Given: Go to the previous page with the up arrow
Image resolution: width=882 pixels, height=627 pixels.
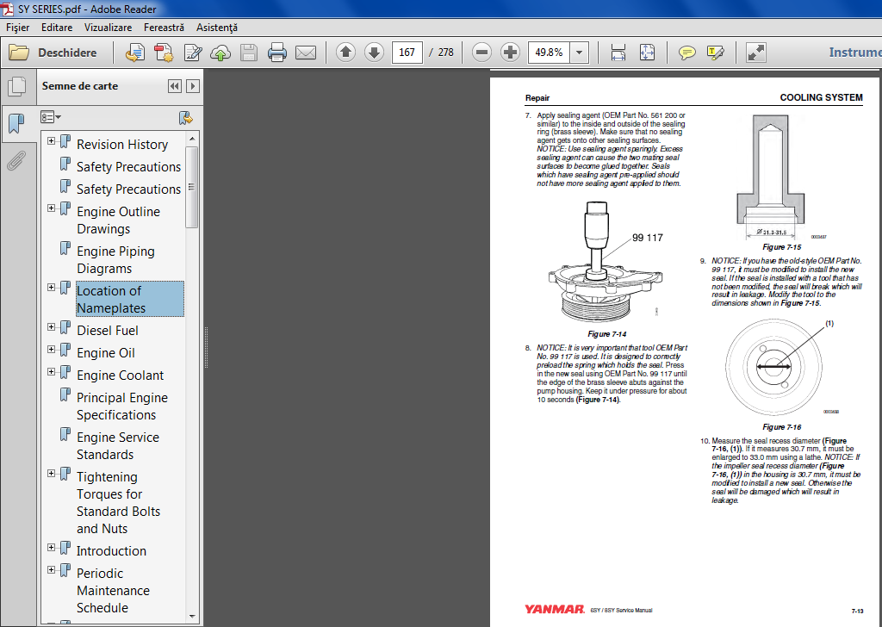Looking at the screenshot, I should (x=345, y=53).
